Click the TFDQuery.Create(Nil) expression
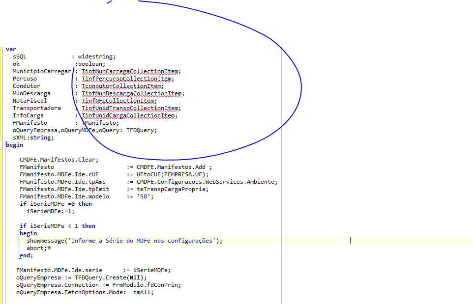The image size is (473, 304). (x=109, y=277)
